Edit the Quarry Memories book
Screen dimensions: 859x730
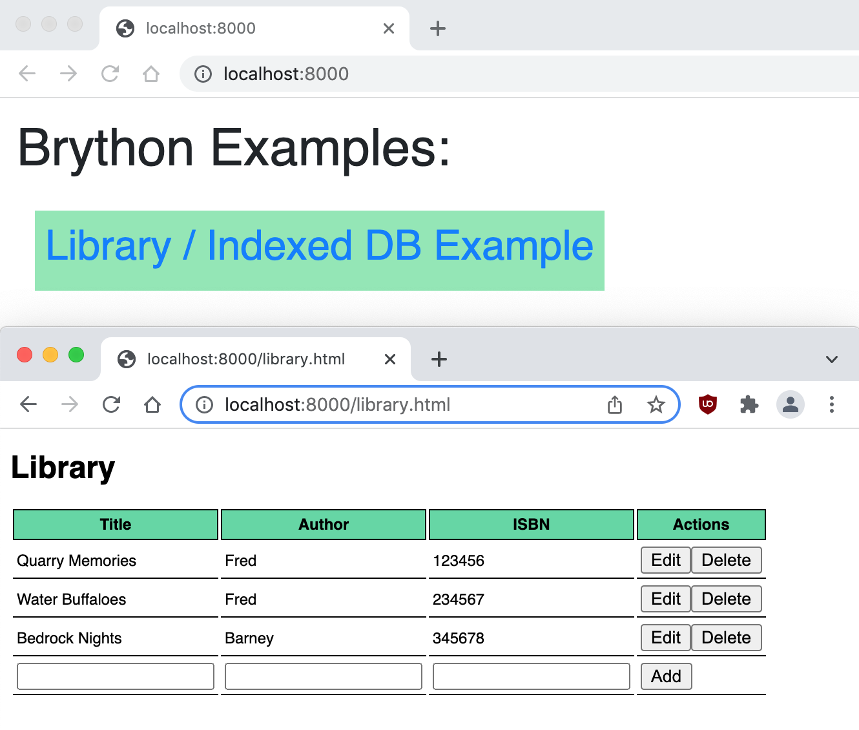tap(666, 560)
